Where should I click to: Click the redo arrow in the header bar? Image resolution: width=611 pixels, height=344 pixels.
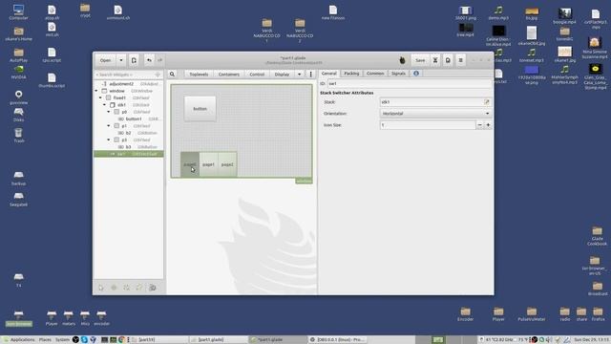[x=159, y=60]
